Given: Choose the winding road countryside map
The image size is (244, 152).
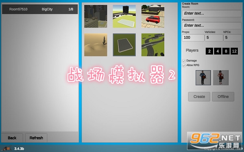Looking at the screenshot, I should [x=153, y=45].
